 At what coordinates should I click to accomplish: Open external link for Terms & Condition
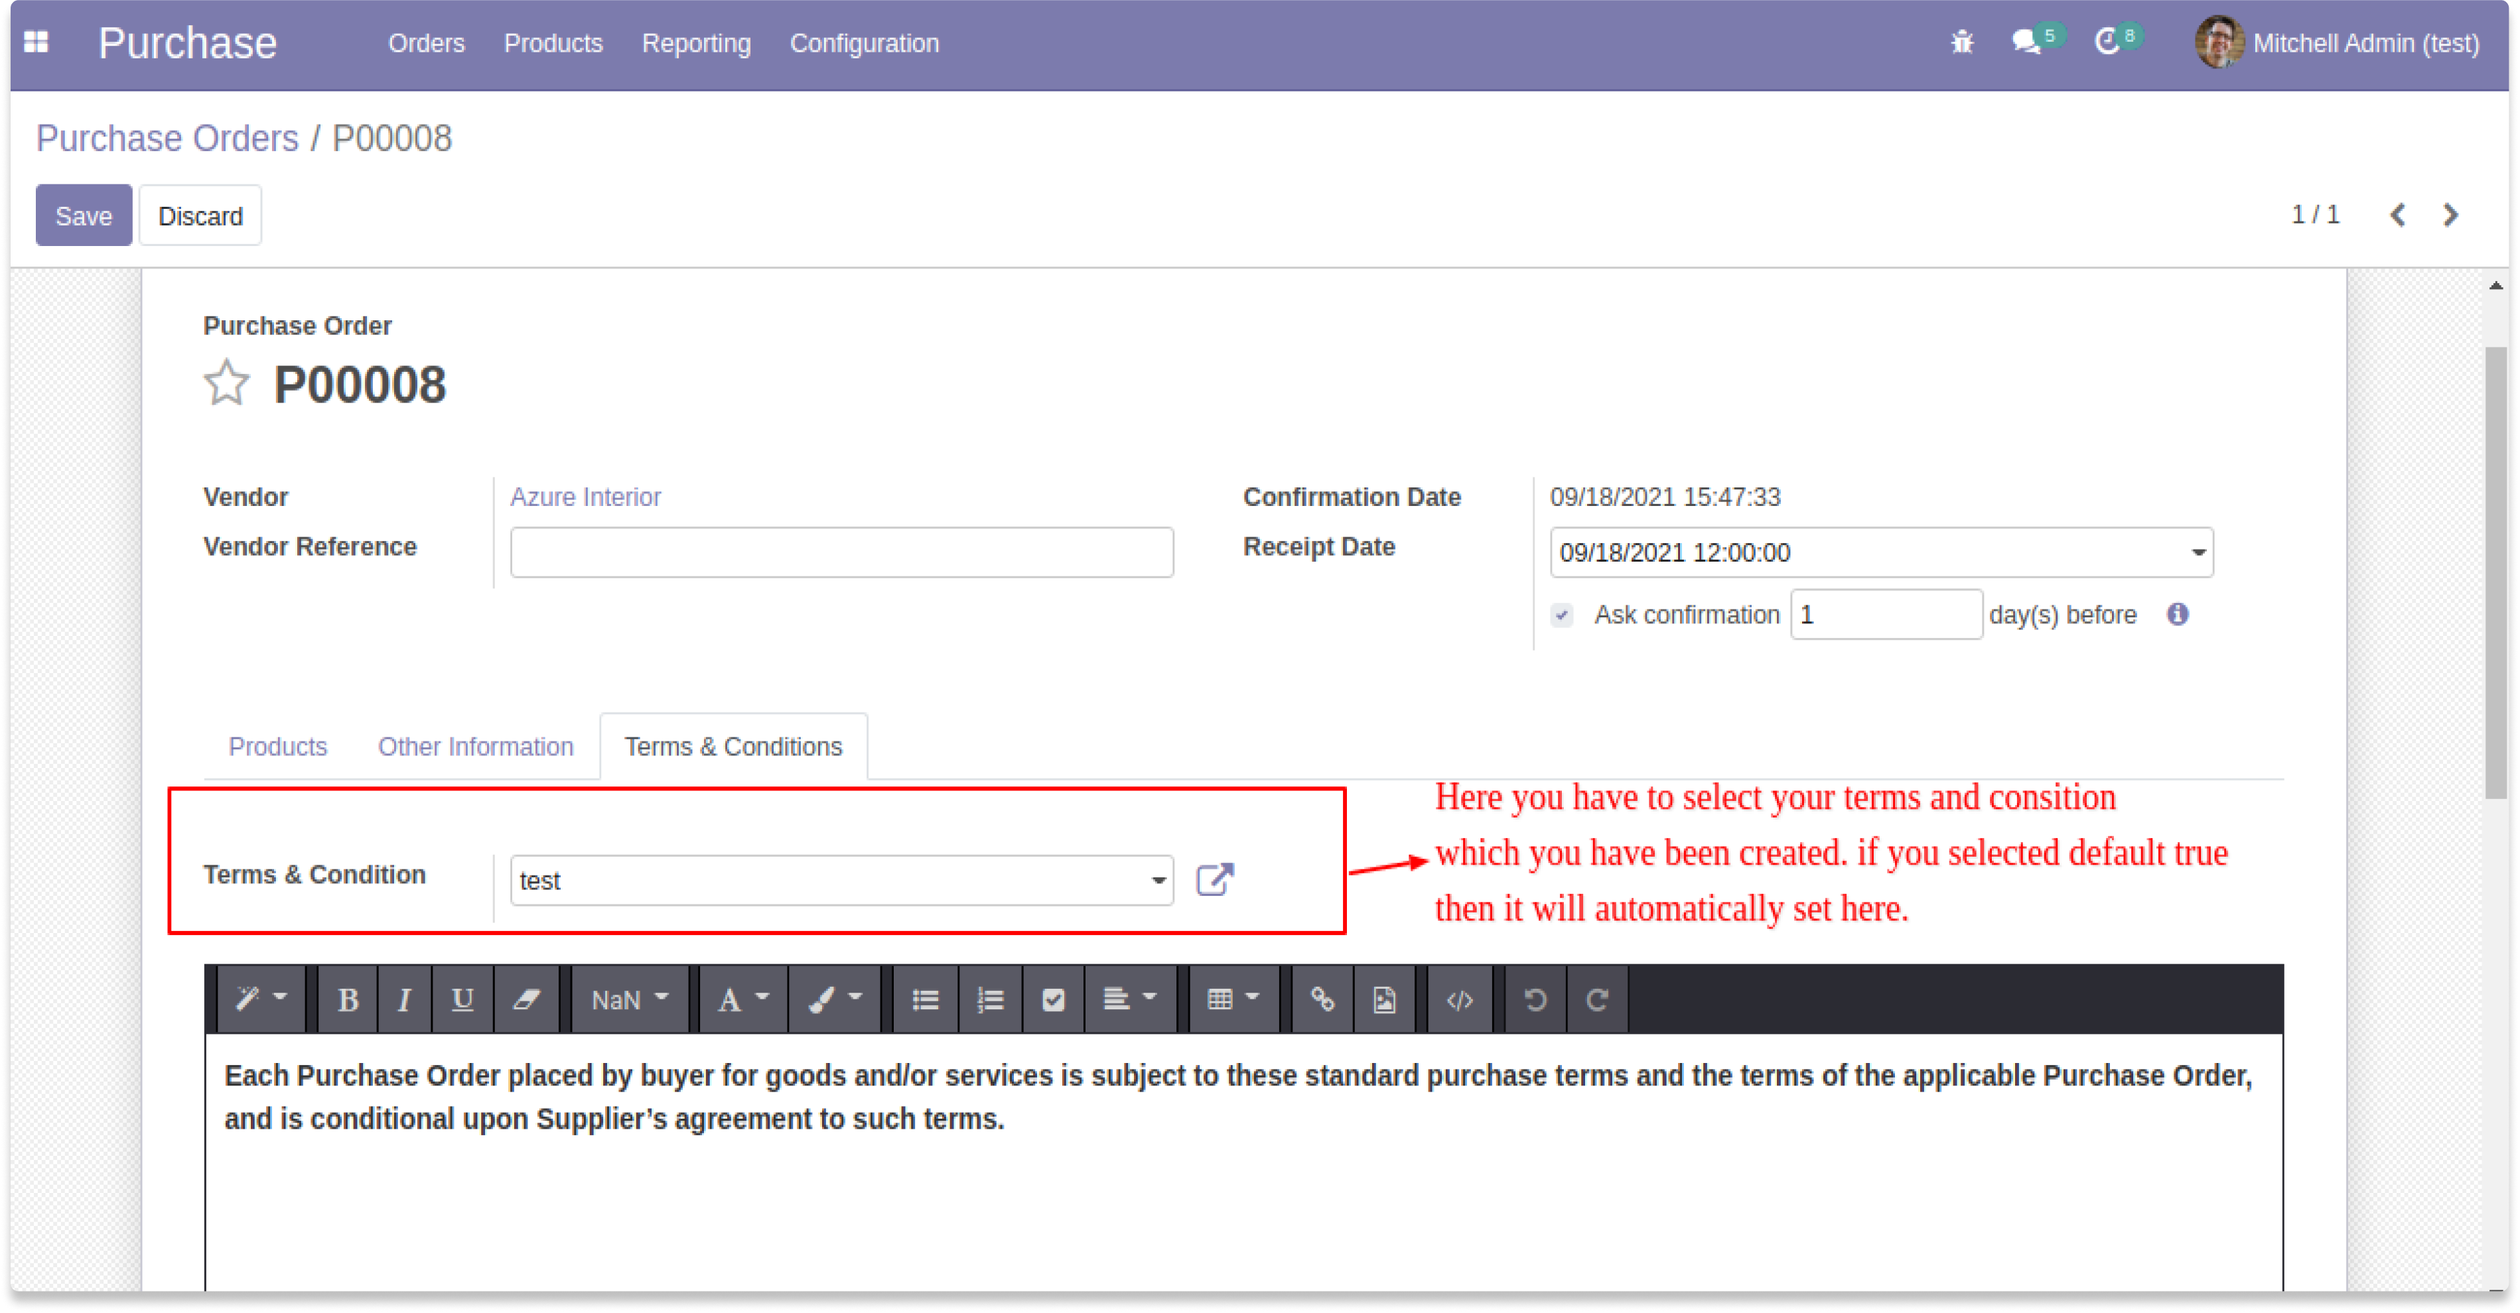coord(1215,879)
